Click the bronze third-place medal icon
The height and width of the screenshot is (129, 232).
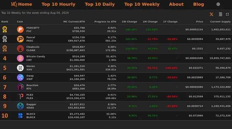(5, 49)
